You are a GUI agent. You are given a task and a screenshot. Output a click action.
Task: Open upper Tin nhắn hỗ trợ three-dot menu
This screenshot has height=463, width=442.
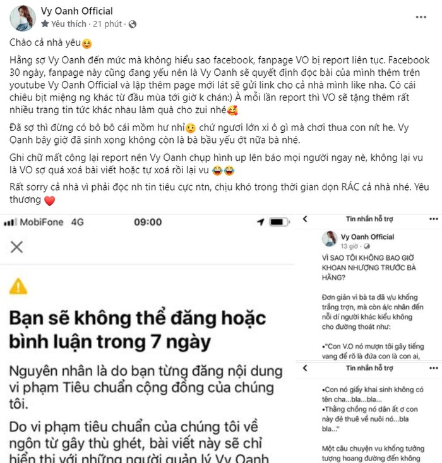coord(433,219)
